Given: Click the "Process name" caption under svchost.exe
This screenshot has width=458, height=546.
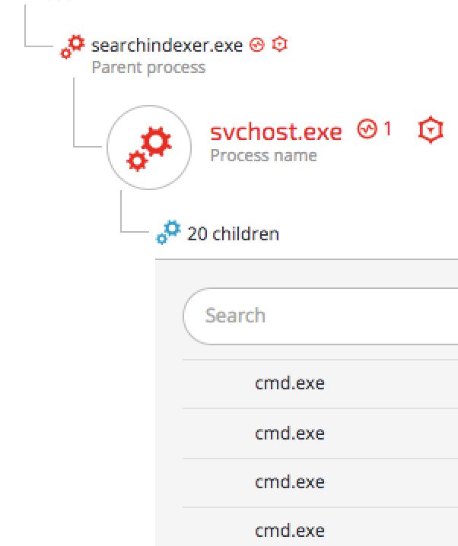Looking at the screenshot, I should click(x=263, y=155).
